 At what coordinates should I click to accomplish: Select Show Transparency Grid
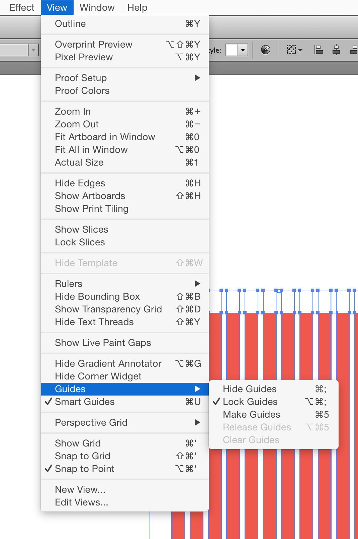click(108, 309)
